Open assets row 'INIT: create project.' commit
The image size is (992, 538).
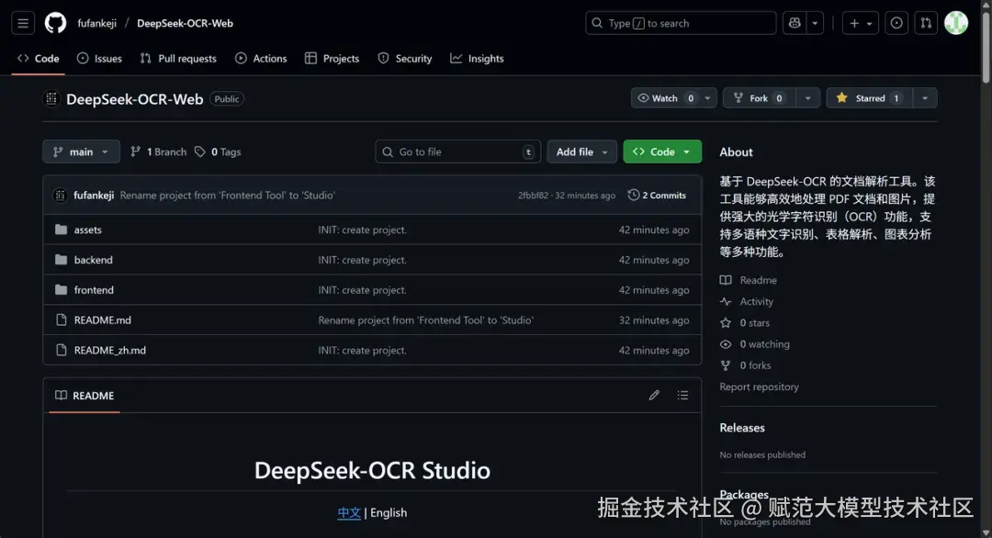tap(362, 230)
